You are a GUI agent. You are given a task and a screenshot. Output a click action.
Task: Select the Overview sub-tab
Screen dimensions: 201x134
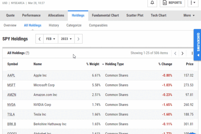10,25
